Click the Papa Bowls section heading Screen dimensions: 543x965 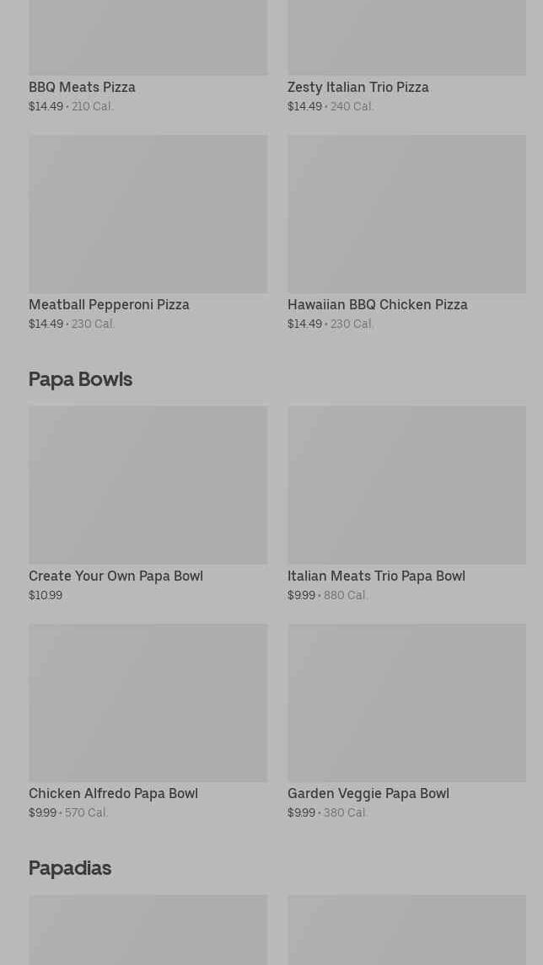pos(80,379)
